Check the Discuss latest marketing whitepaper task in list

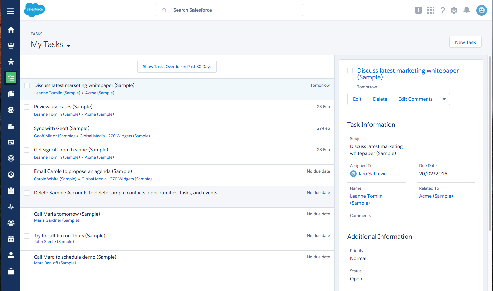[x=27, y=86]
